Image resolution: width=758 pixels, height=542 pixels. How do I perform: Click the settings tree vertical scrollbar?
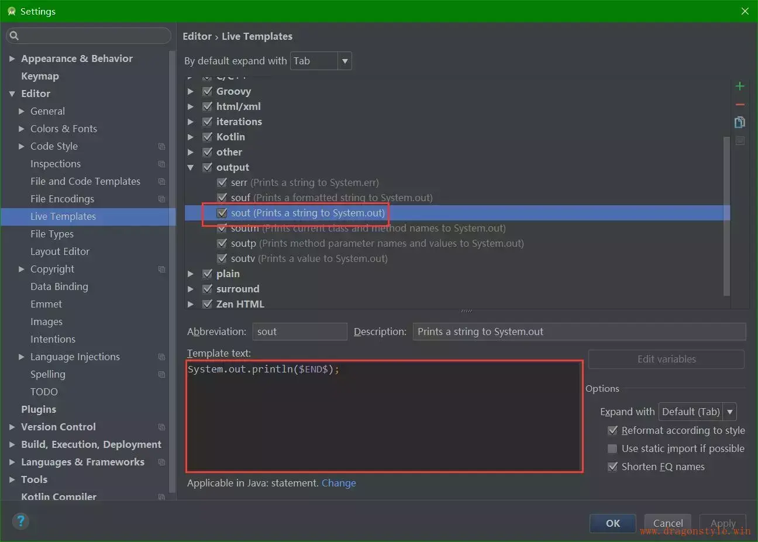click(x=172, y=272)
